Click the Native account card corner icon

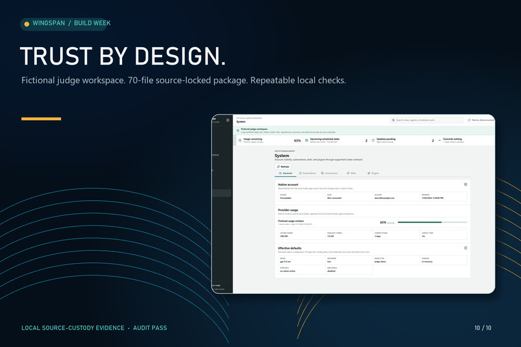(x=465, y=184)
